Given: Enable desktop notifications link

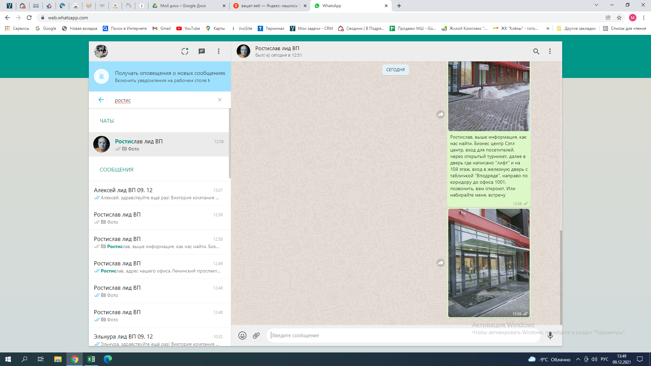Looking at the screenshot, I should 162,81.
